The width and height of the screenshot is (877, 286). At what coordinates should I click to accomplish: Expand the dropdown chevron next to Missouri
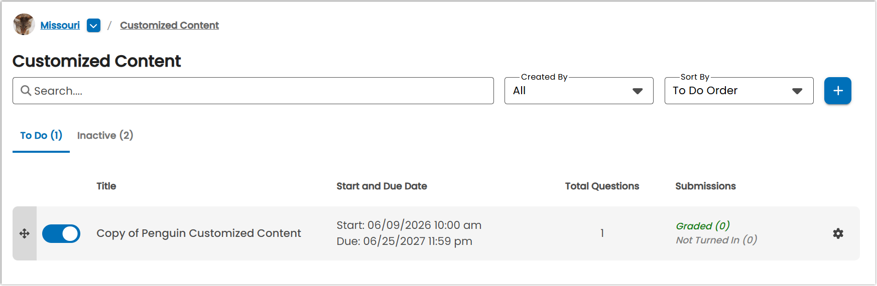93,25
